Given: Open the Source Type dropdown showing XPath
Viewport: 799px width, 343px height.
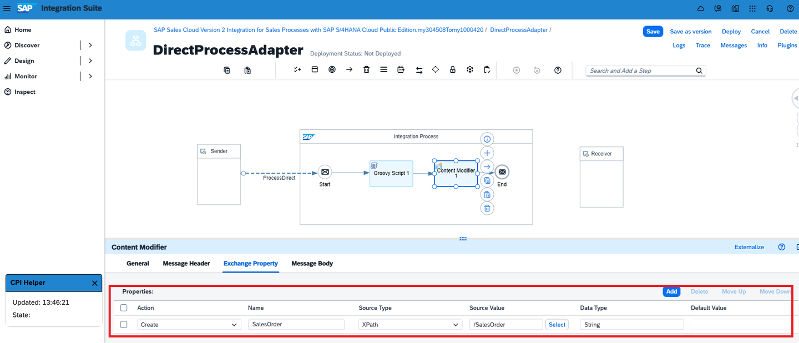Looking at the screenshot, I should [411, 325].
